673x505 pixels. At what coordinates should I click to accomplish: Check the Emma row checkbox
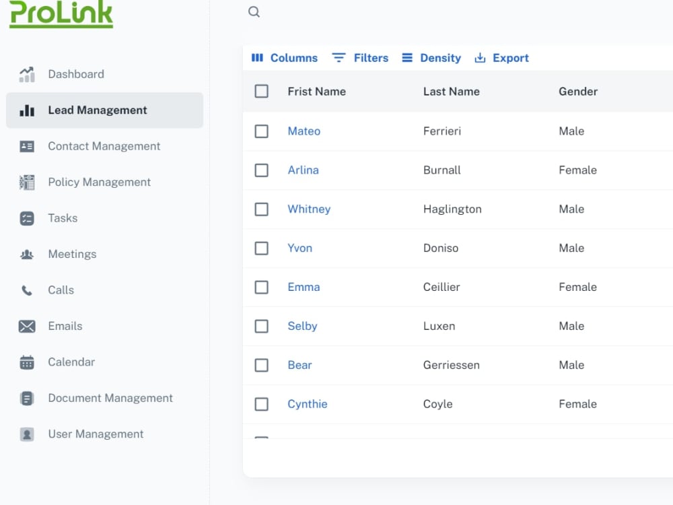click(x=261, y=288)
